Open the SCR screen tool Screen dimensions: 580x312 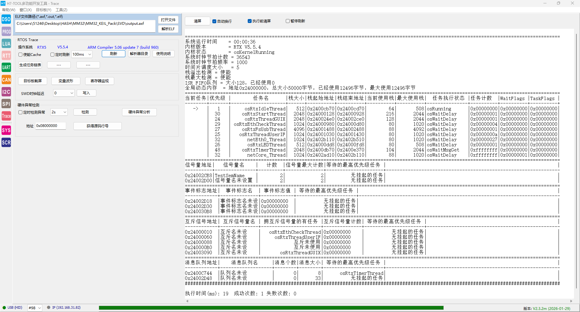pyautogui.click(x=6, y=142)
